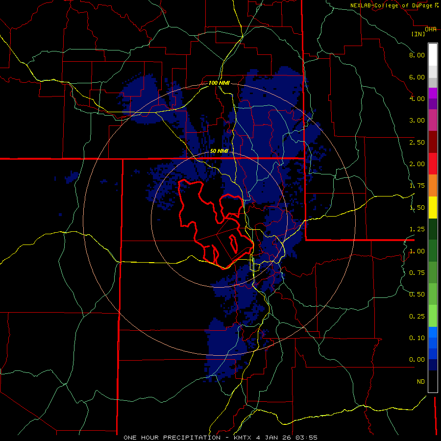Click the KMTX radar site identifier
Viewport: 441px width, 441px height.
pyautogui.click(x=244, y=438)
